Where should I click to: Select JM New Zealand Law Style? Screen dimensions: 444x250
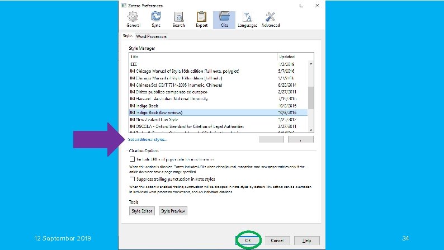click(x=218, y=120)
